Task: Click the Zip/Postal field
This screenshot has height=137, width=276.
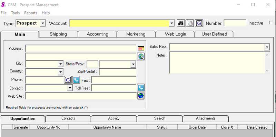Action: [118, 72]
